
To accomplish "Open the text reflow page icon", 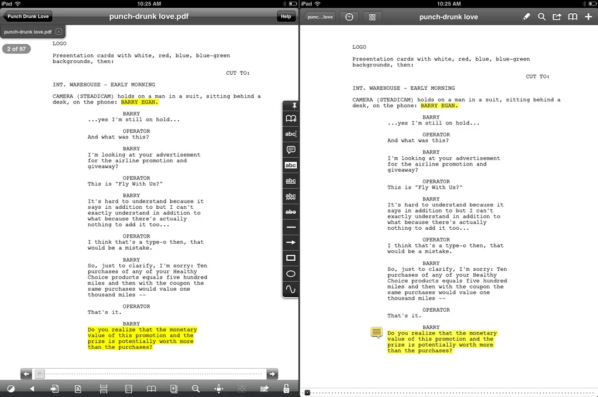I will pos(78,389).
